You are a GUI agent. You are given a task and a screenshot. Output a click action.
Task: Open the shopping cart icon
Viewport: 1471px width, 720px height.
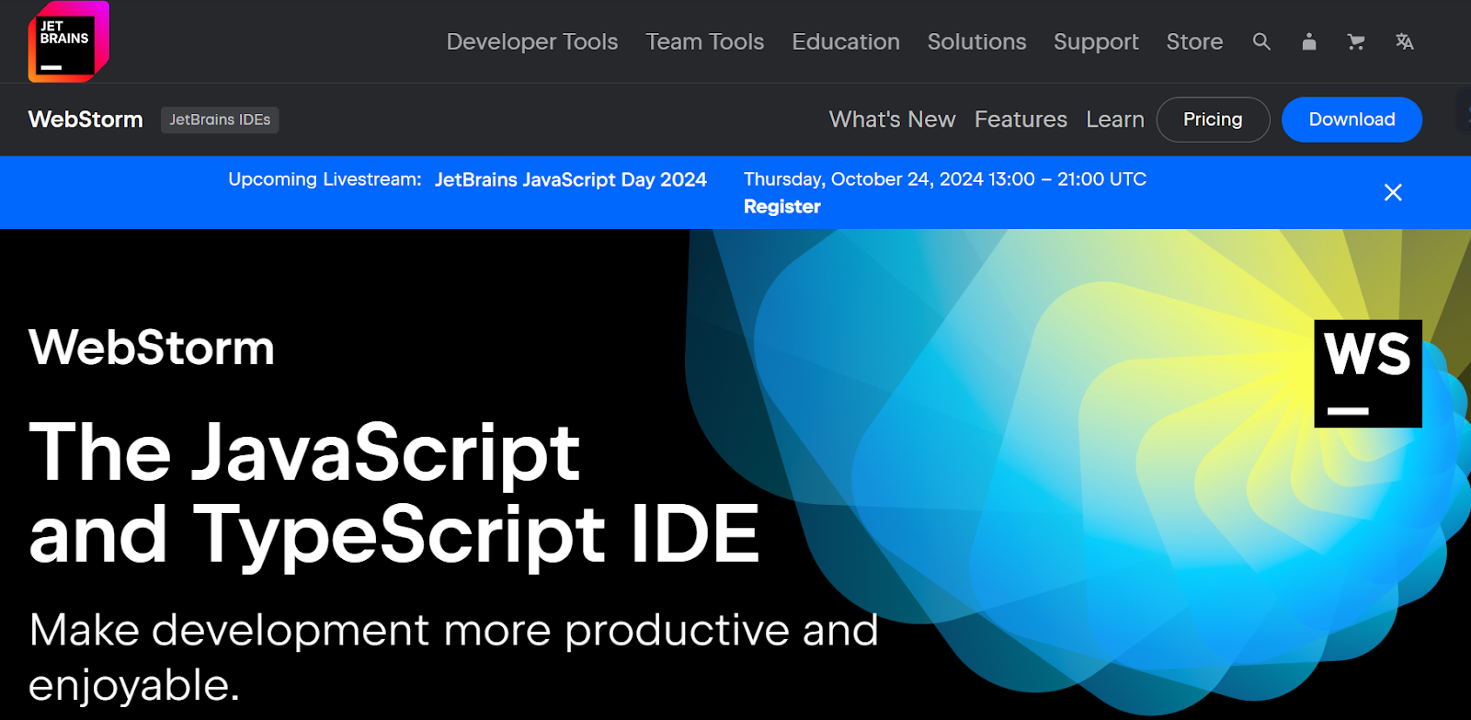[1356, 41]
